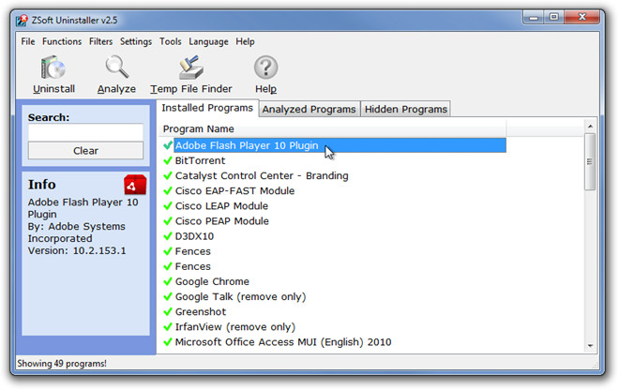
Task: Switch to the Installed Programs tab
Action: (207, 108)
